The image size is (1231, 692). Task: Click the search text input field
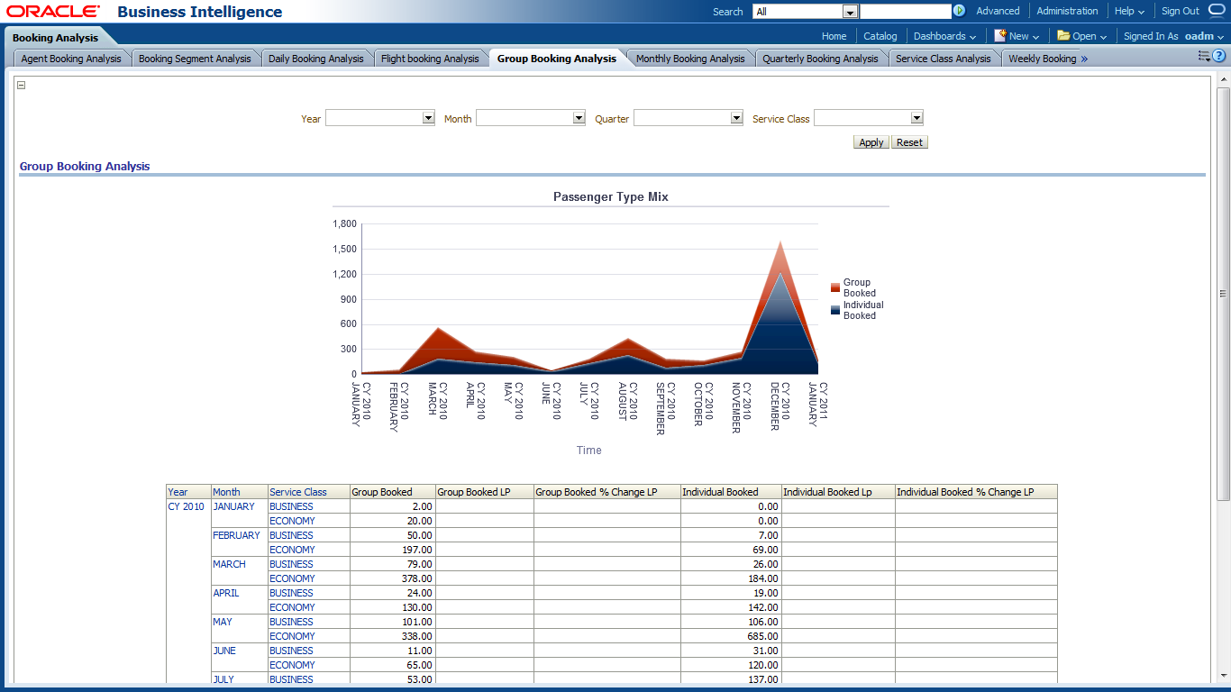coord(905,12)
